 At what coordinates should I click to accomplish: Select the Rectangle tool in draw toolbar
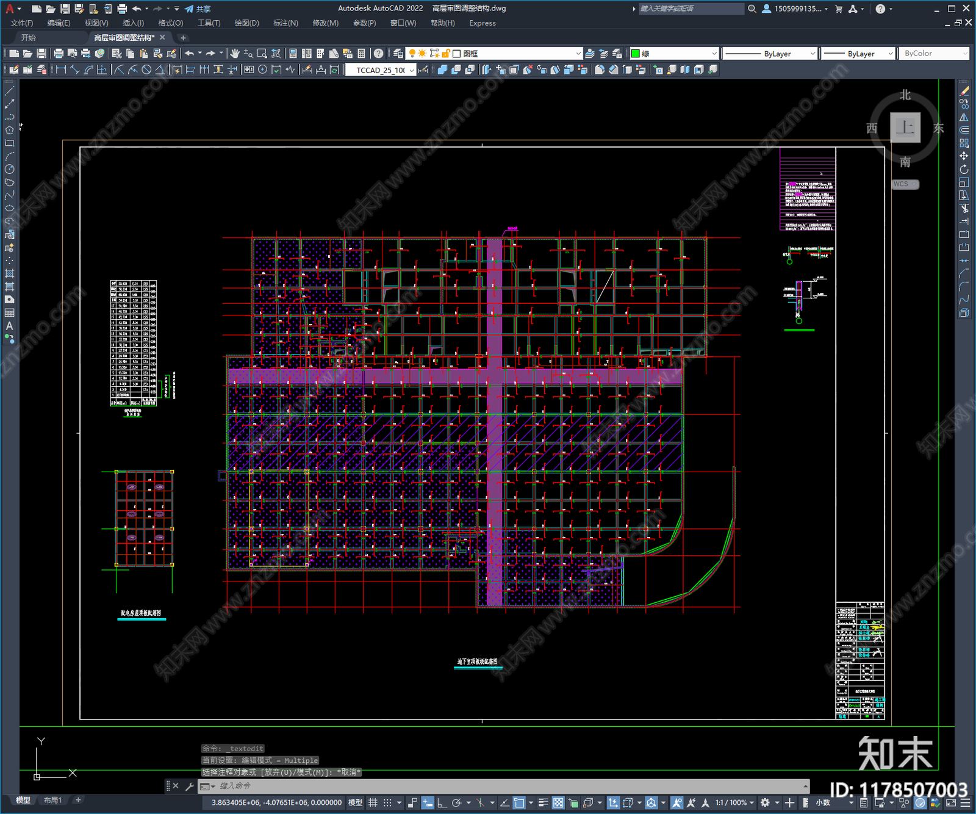(9, 143)
